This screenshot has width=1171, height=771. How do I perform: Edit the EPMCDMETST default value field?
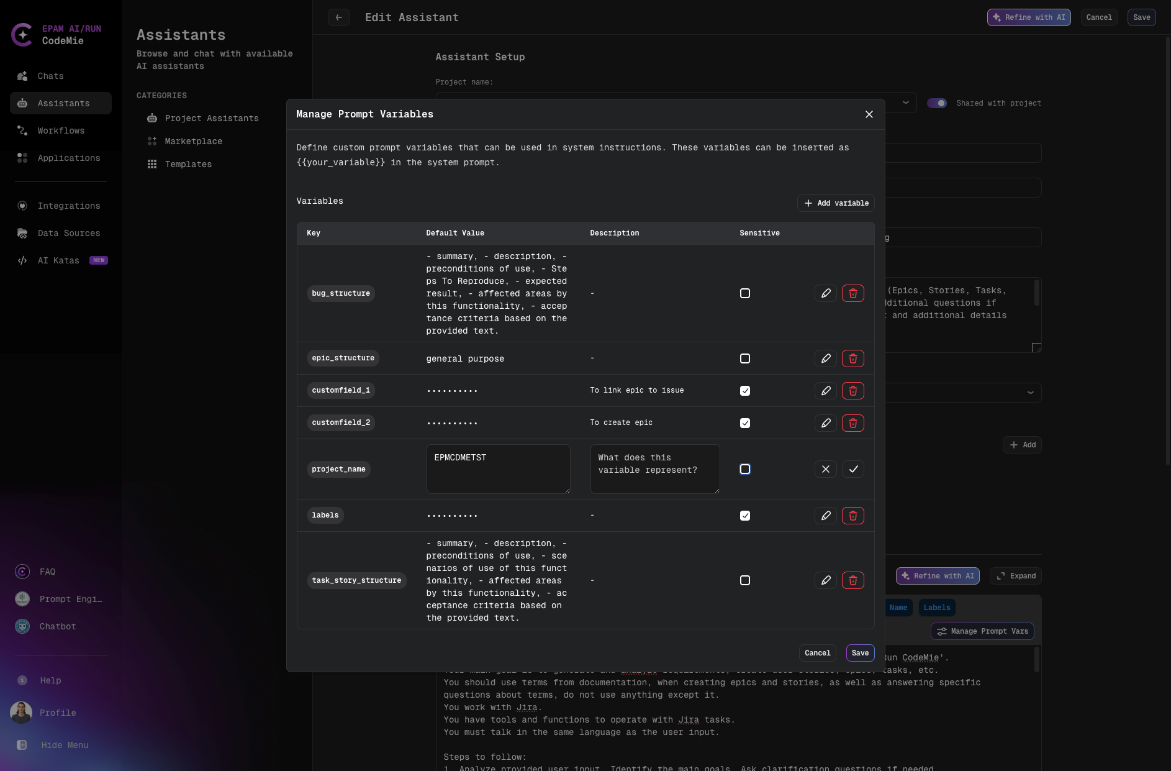coord(498,469)
